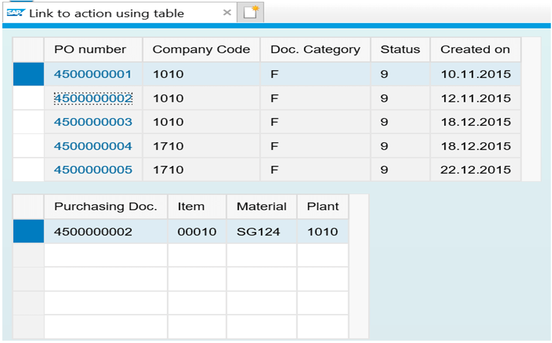Click date cell 12.11.2015
Screen dimensions: 552x343
pyautogui.click(x=476, y=98)
